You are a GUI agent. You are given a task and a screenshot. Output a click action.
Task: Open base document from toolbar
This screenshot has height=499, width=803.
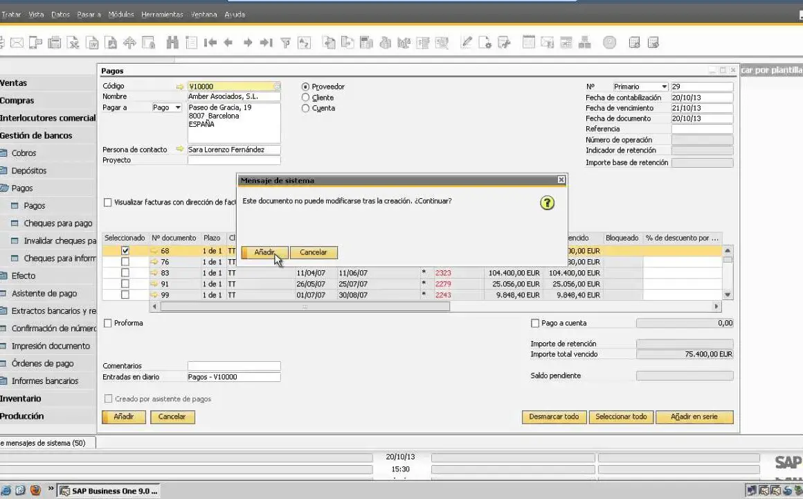(x=330, y=42)
